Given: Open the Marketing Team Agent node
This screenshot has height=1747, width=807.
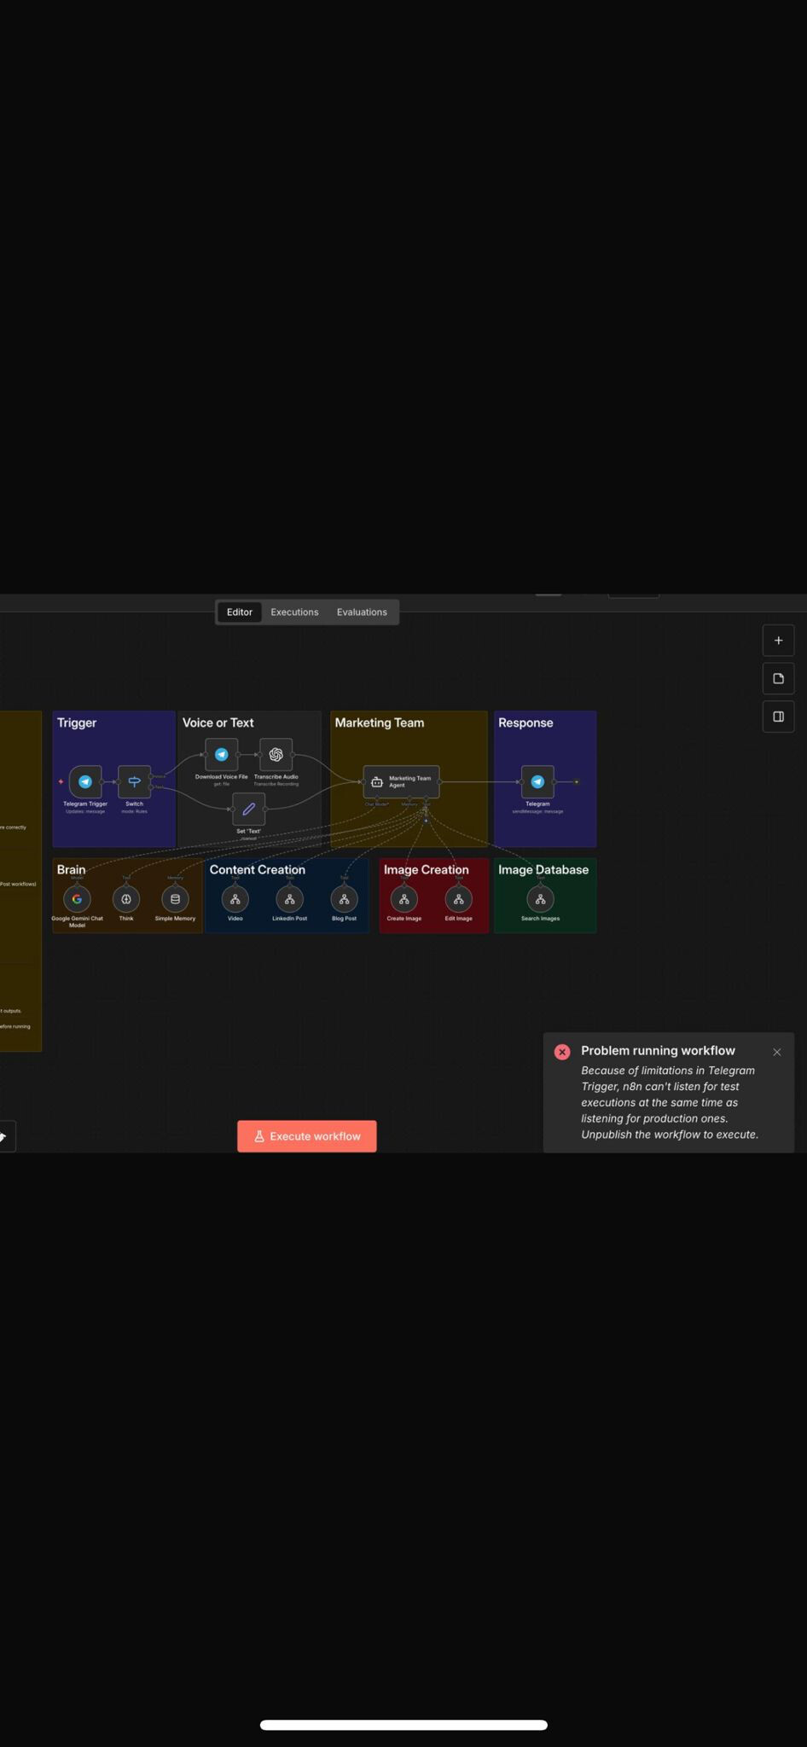Looking at the screenshot, I should click(x=401, y=781).
